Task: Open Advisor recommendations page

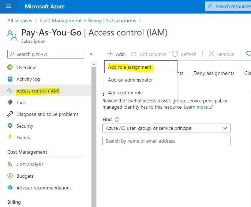Action: pos(45,188)
